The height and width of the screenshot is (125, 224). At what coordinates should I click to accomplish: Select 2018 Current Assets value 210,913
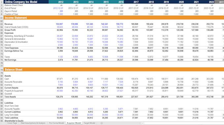(x=150, y=88)
